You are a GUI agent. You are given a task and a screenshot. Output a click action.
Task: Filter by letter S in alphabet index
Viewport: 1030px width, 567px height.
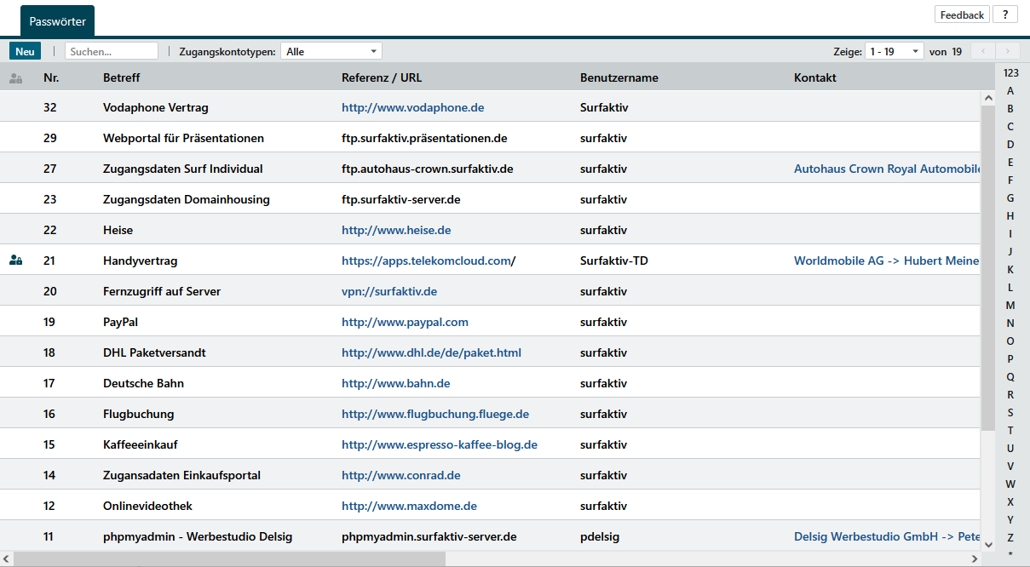point(1010,413)
